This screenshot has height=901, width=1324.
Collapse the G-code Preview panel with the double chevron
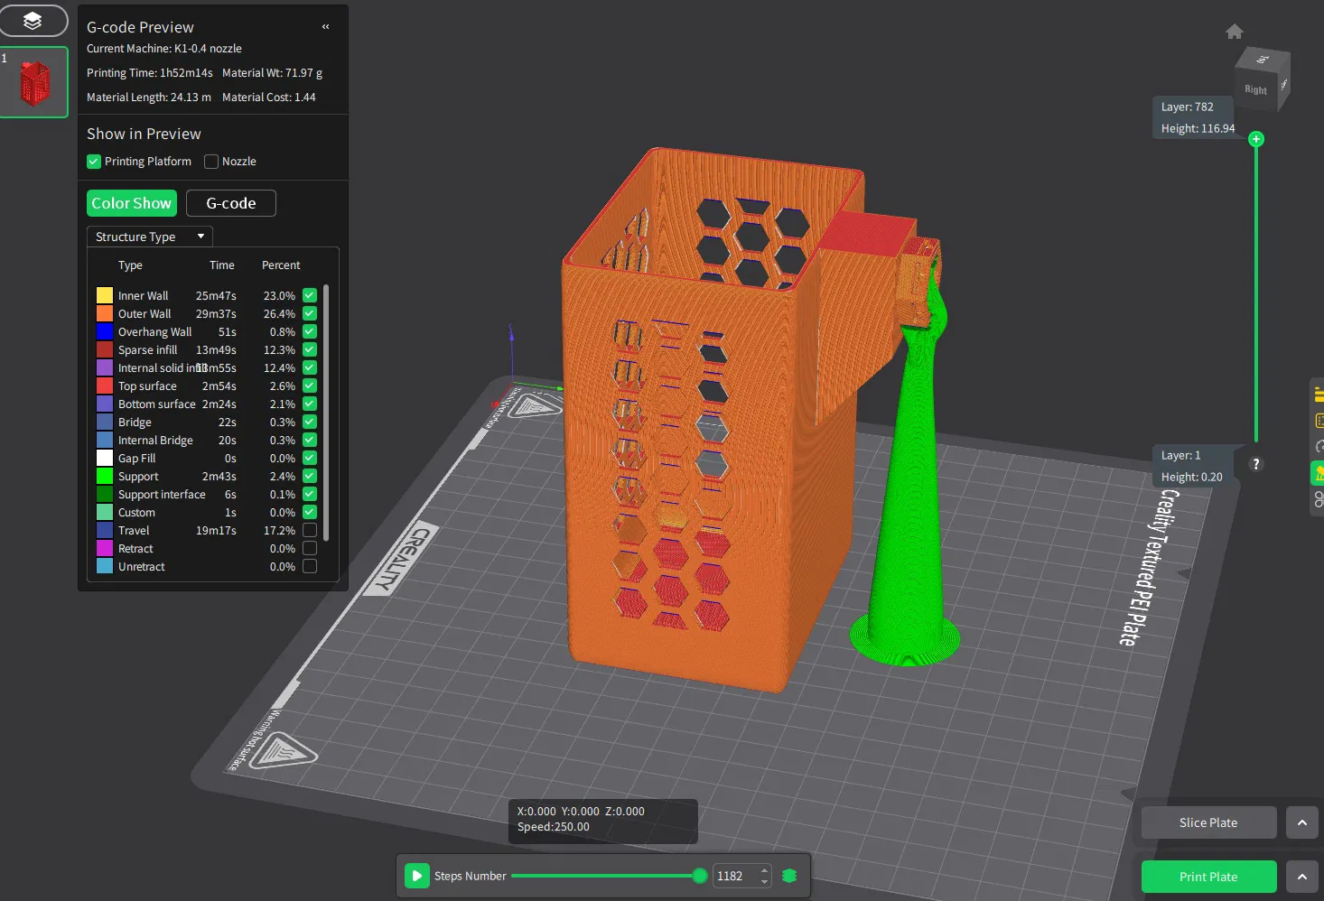326,27
